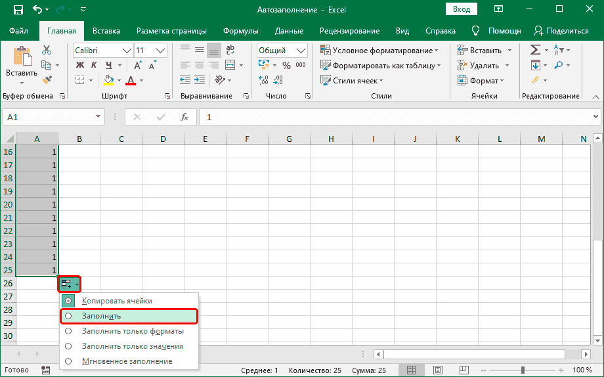Open the 'Формулы' ribbon tab
The width and height of the screenshot is (604, 377).
[240, 31]
